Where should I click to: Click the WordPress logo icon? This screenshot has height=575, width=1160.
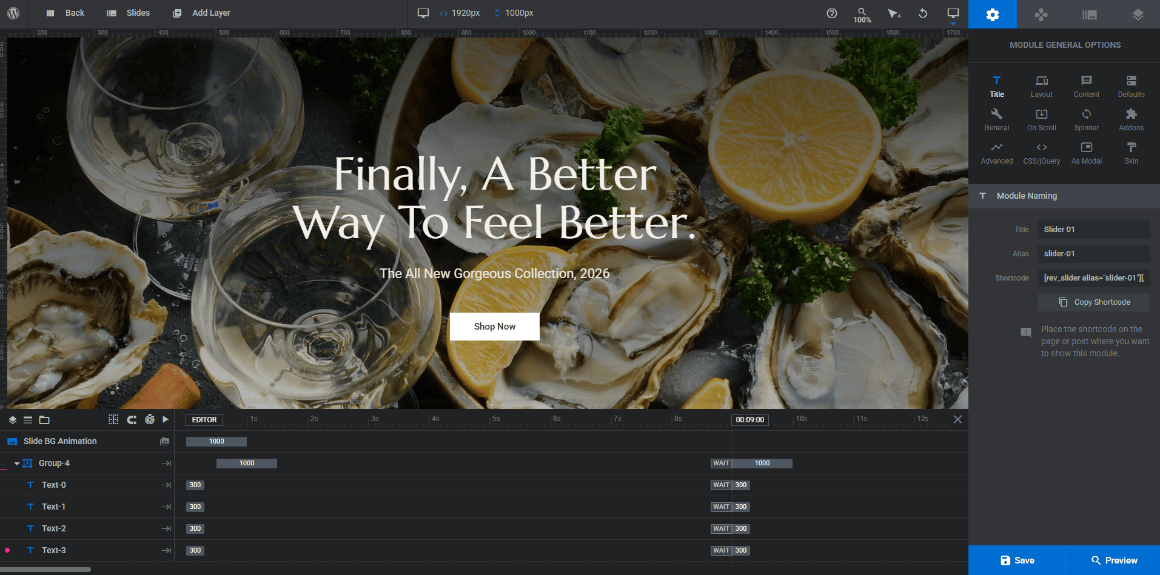point(13,13)
